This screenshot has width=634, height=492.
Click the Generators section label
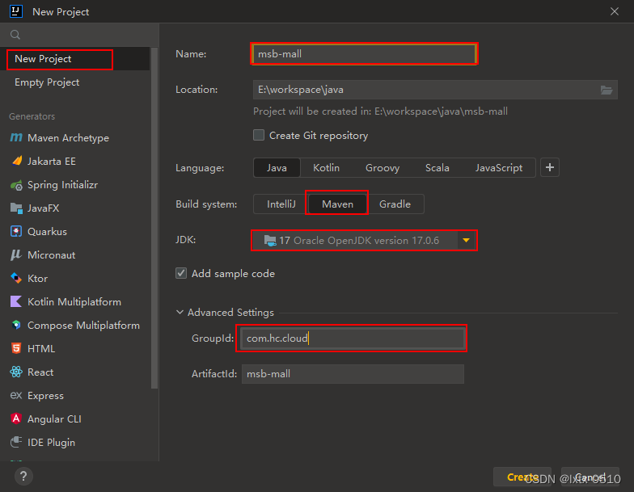click(x=32, y=116)
